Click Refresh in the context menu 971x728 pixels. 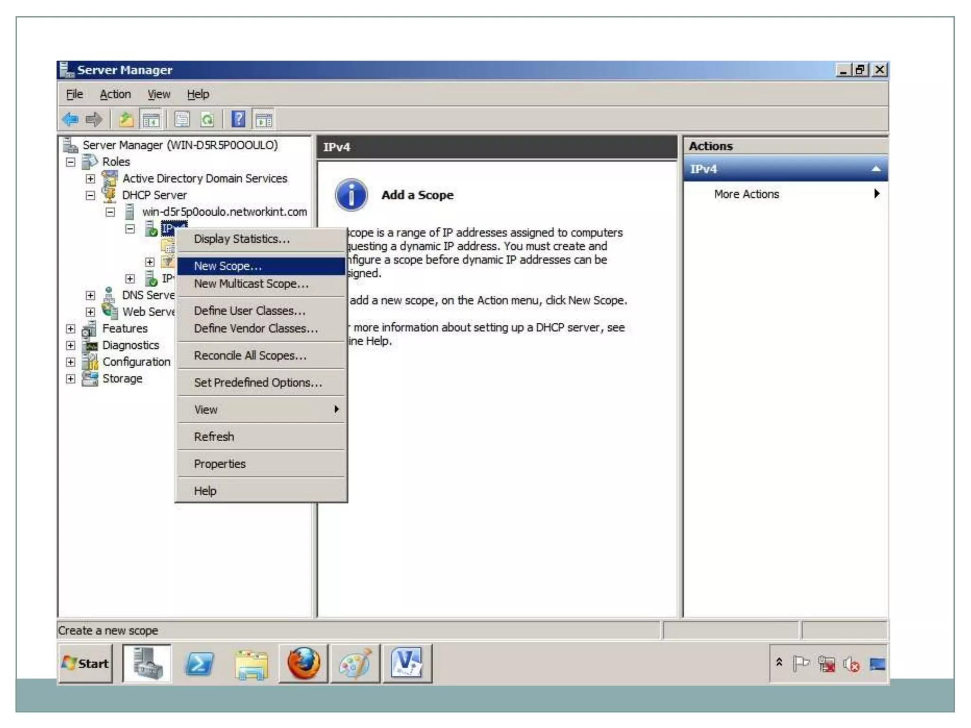[x=261, y=437]
